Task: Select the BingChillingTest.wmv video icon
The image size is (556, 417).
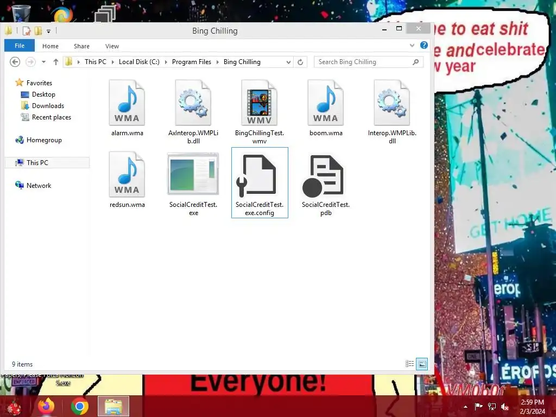Action: (x=259, y=103)
